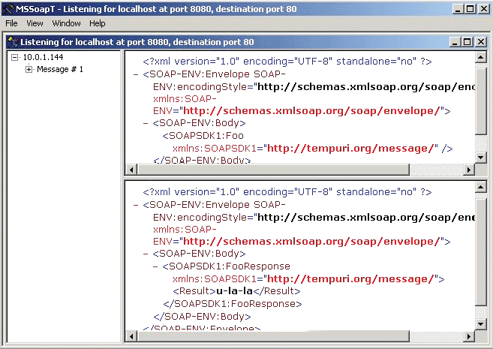Open the Help menu
Image resolution: width=493 pixels, height=349 pixels.
[x=98, y=23]
